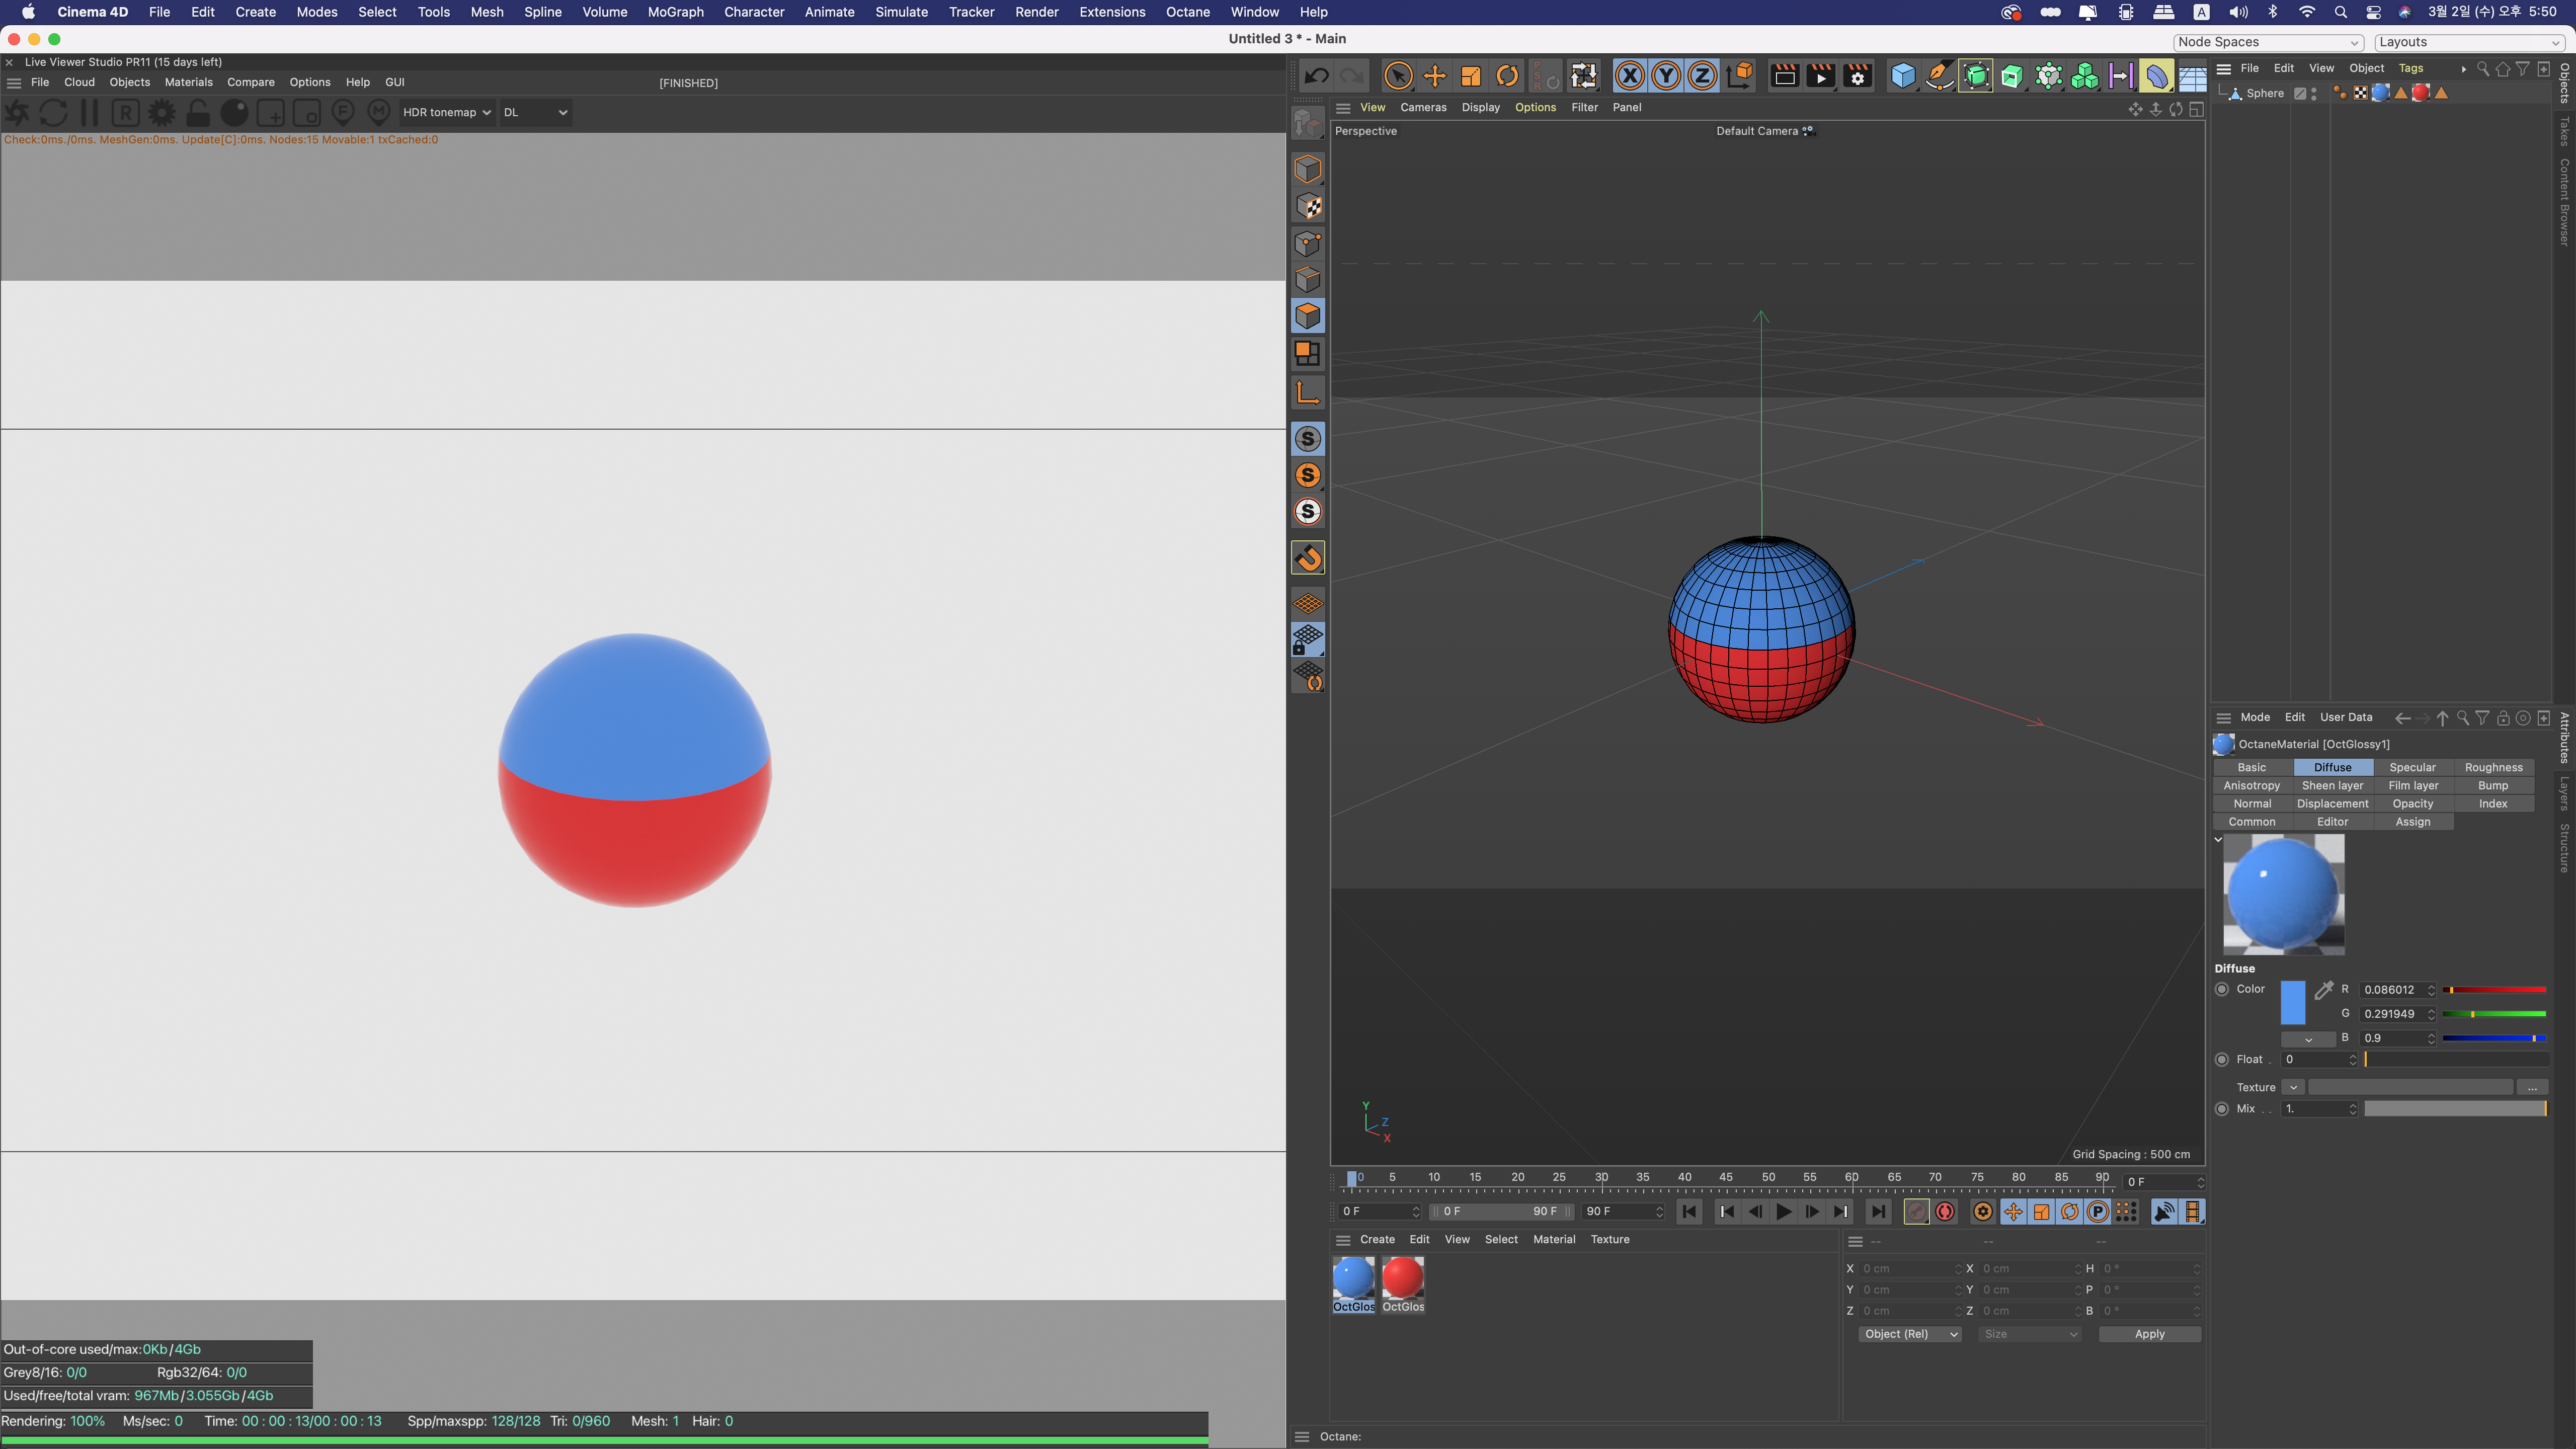Open Edit Render Settings clapperboard icon
The image size is (2576, 1449).
coord(1857,76)
